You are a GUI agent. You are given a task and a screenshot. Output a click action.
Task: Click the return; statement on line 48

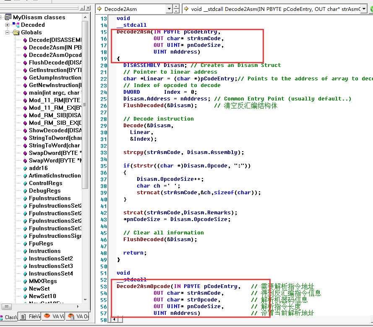coord(135,253)
